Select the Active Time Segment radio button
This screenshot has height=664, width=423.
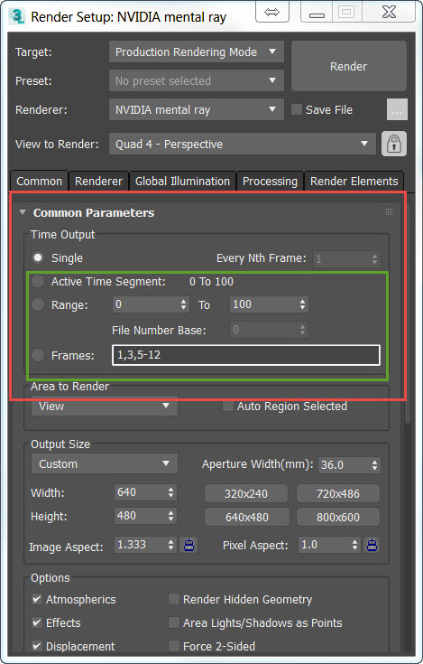(x=38, y=281)
